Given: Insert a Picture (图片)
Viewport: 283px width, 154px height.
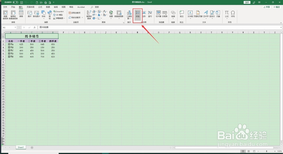Looking at the screenshot, I should click(30, 14).
